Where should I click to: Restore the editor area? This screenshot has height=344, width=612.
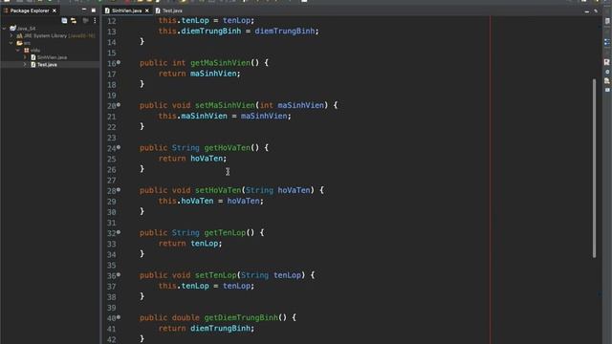coord(596,11)
